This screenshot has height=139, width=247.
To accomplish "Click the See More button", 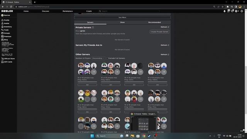I will 122,17.
